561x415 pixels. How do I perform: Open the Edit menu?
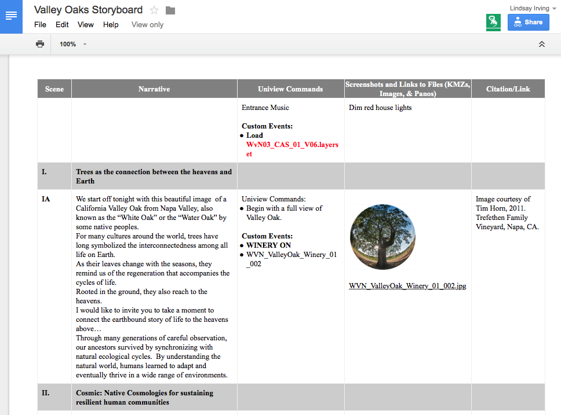point(62,25)
